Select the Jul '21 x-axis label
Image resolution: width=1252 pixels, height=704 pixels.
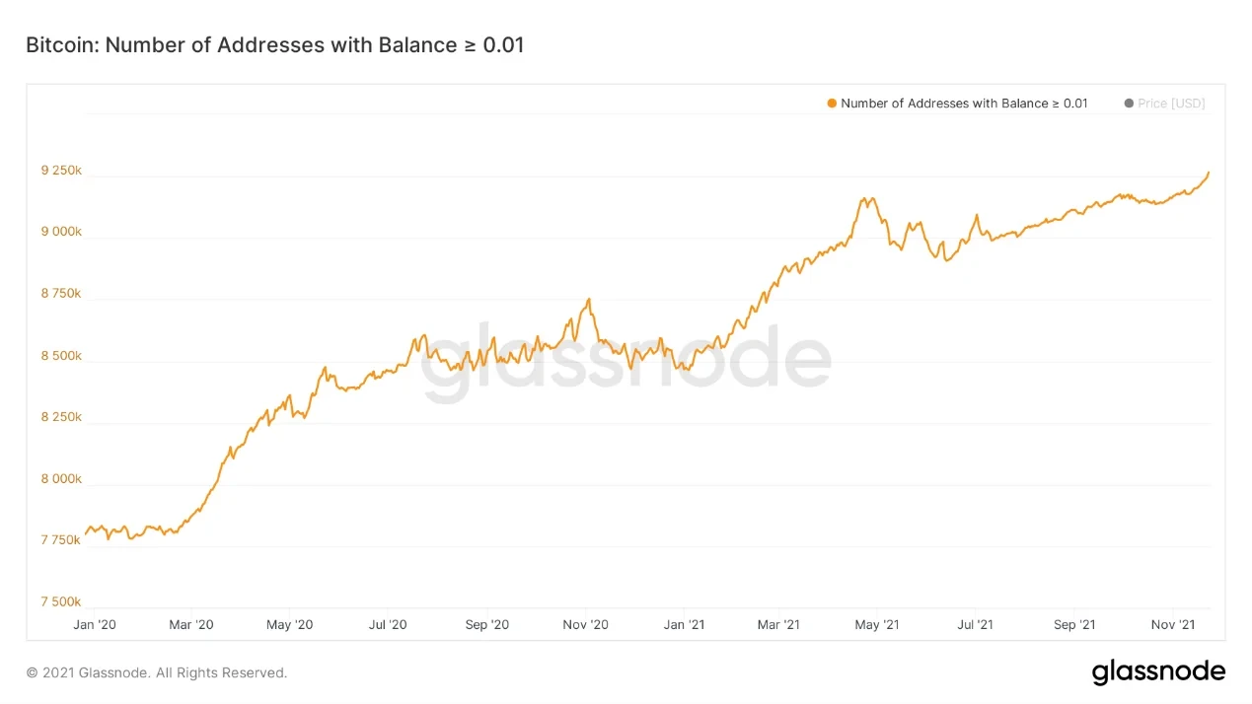(x=975, y=625)
